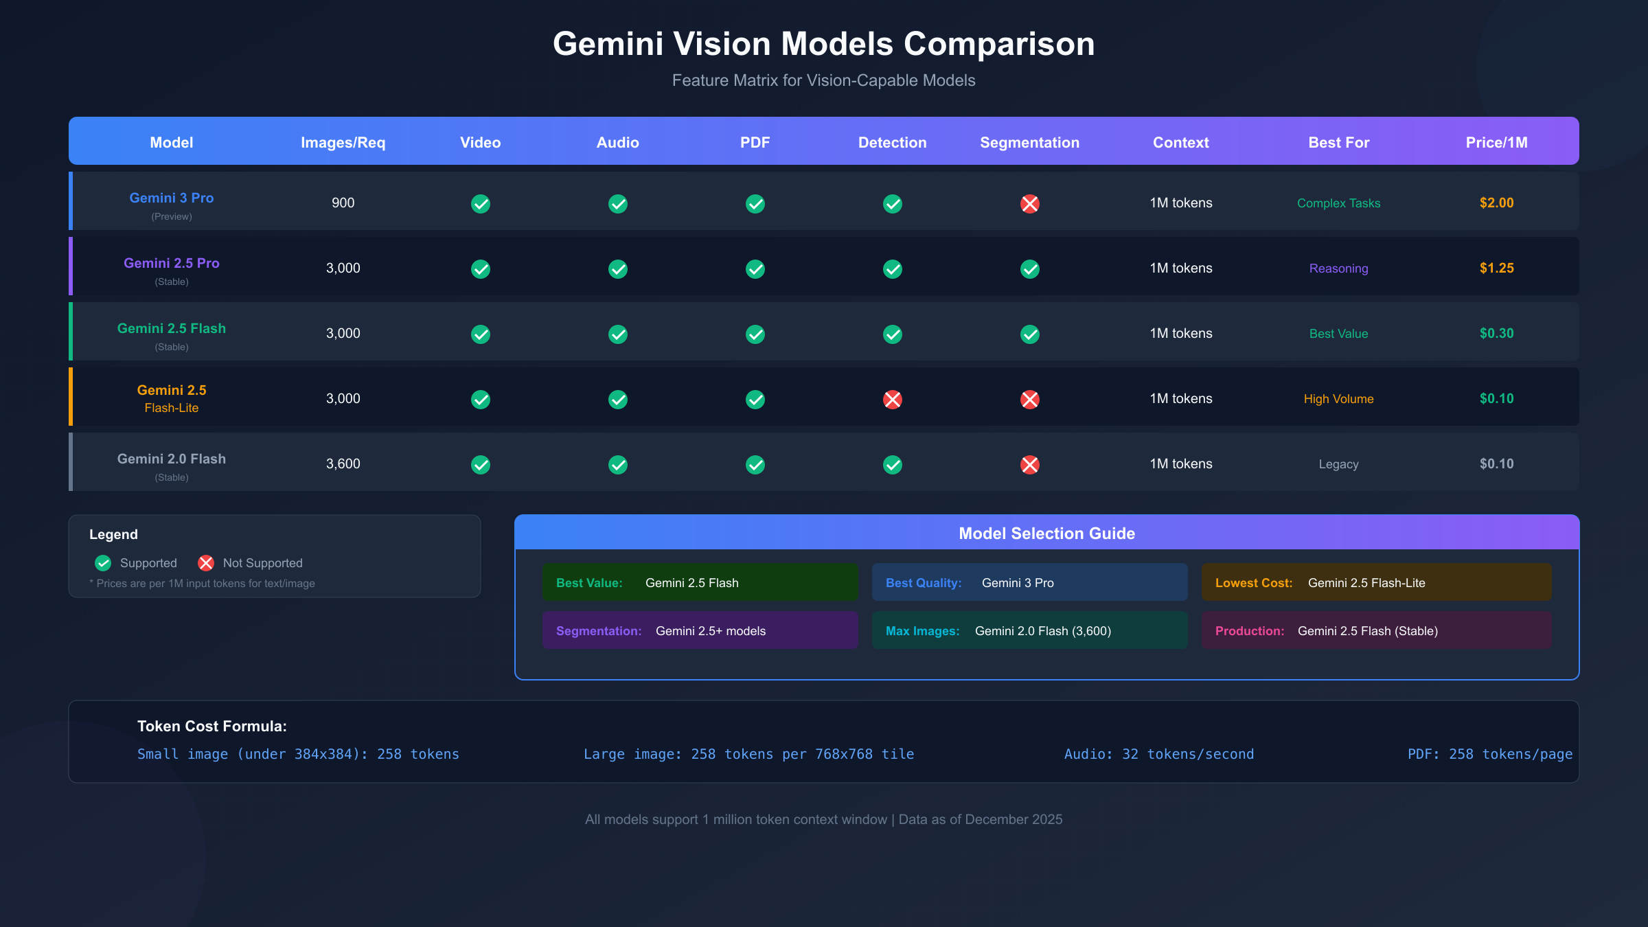Open the Best Value Gemini 2.5 Flash card
The width and height of the screenshot is (1648, 927).
pyautogui.click(x=700, y=582)
